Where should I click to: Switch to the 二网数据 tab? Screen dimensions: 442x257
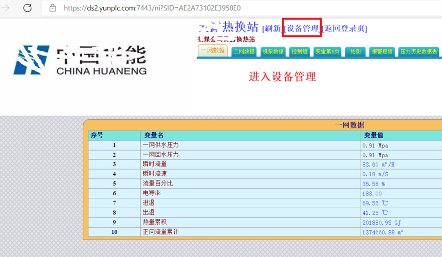pos(244,51)
